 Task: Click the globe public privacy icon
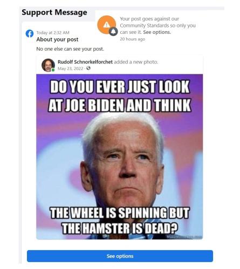point(88,68)
